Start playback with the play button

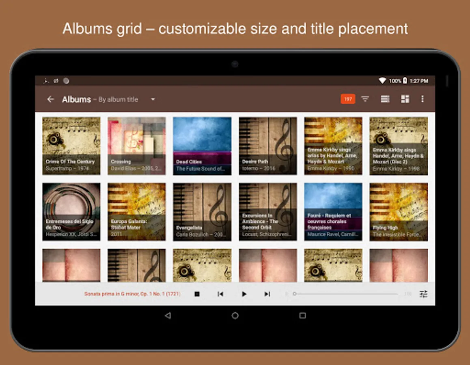244,294
